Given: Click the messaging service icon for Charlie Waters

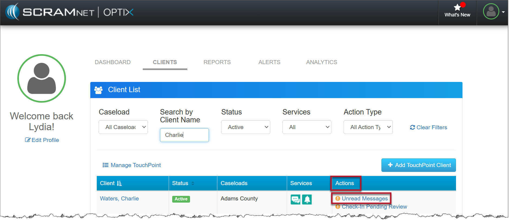Looking at the screenshot, I should tap(295, 199).
